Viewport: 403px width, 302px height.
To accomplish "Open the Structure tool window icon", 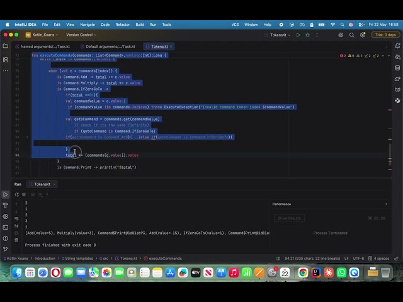I will pos(6,60).
